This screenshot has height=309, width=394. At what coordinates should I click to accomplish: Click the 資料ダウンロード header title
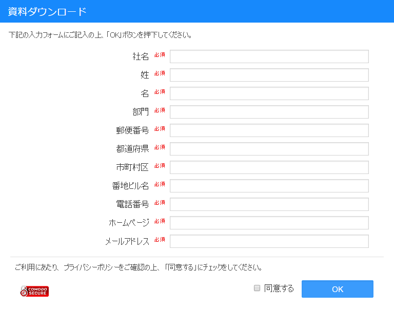pyautogui.click(x=47, y=12)
